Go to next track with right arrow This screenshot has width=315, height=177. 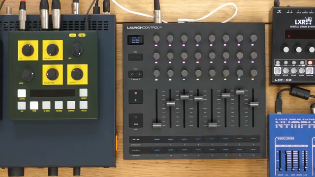click(139, 74)
